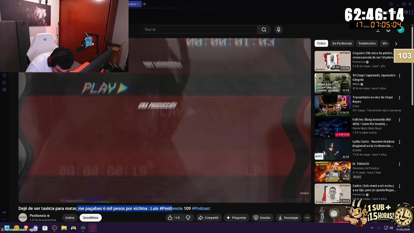Screen dimensions: 414x233
Task: Click heart bookmark icon in address bar
Action: coord(406,13)
